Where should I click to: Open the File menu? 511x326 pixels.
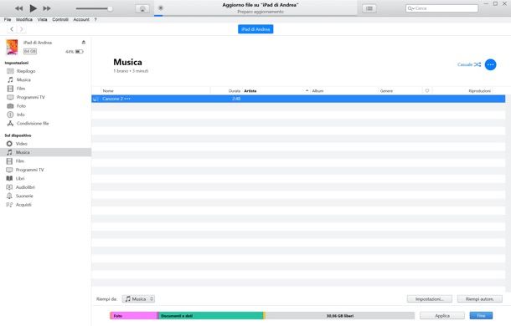tap(8, 19)
